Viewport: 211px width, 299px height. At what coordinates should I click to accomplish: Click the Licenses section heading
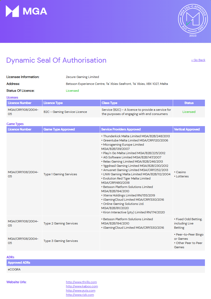click(x=12, y=98)
